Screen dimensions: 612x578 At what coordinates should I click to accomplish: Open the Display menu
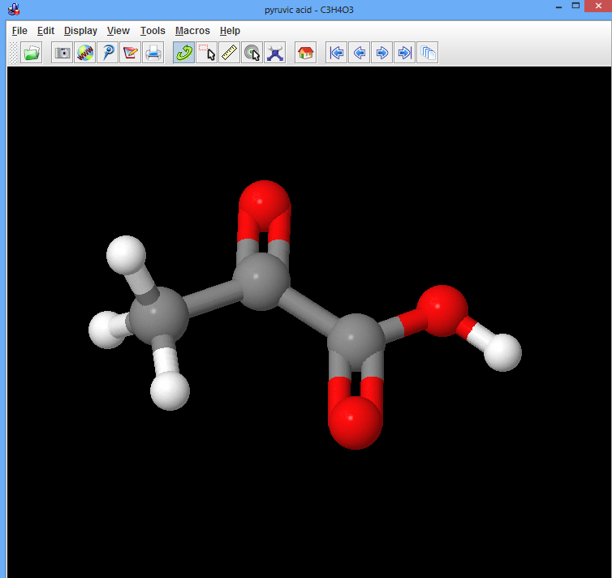click(x=80, y=31)
